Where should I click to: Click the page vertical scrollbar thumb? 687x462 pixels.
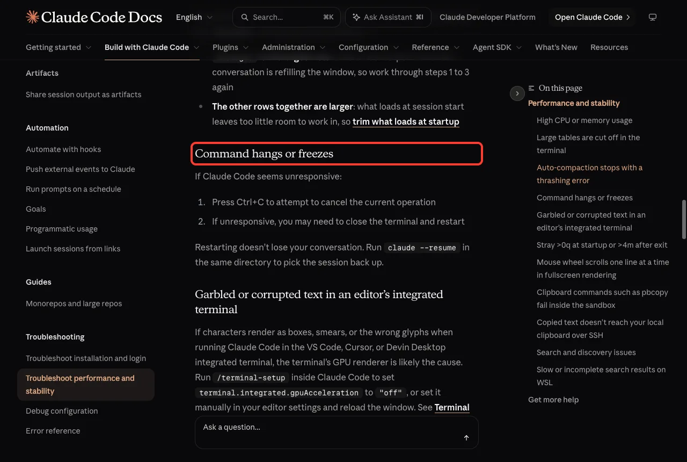(x=684, y=219)
